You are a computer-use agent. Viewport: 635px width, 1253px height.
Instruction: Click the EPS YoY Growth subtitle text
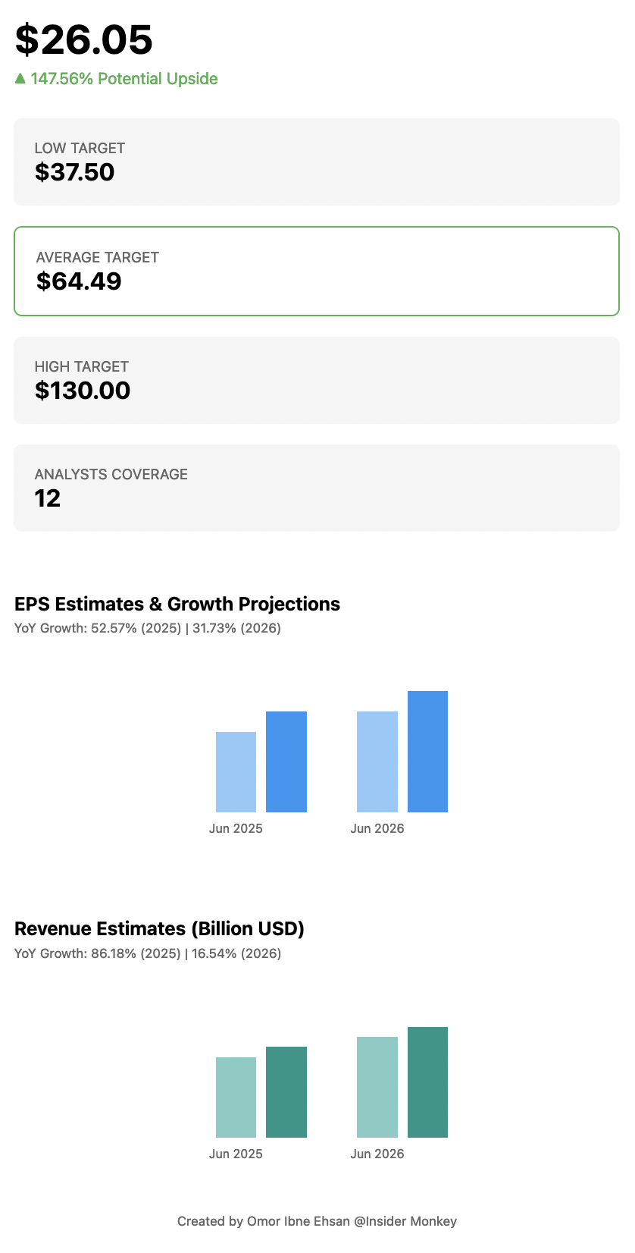click(148, 628)
